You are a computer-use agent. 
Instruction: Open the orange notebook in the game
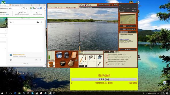point(74,55)
